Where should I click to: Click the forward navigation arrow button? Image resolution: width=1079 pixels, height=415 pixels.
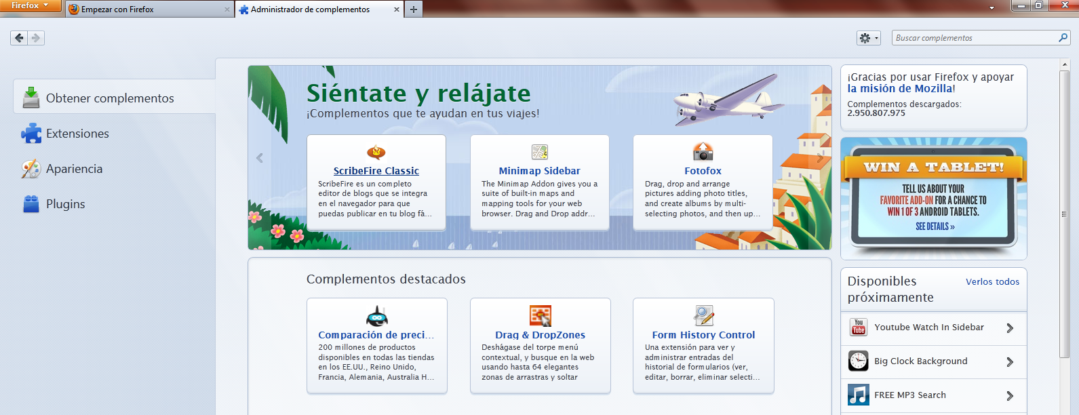point(37,38)
